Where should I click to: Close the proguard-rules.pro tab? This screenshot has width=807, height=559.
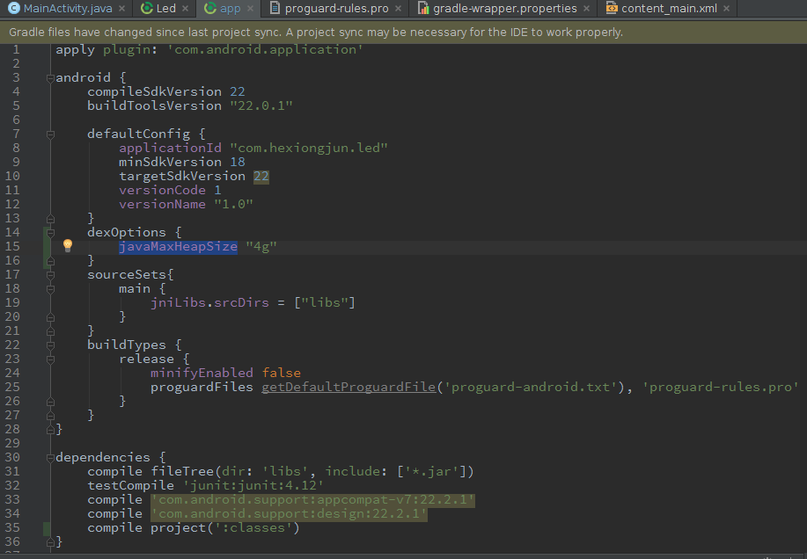click(x=399, y=9)
